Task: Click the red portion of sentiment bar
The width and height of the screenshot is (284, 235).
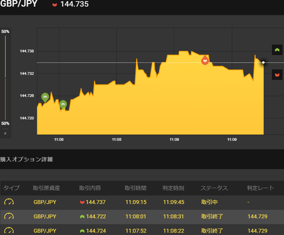Action: 5,99
